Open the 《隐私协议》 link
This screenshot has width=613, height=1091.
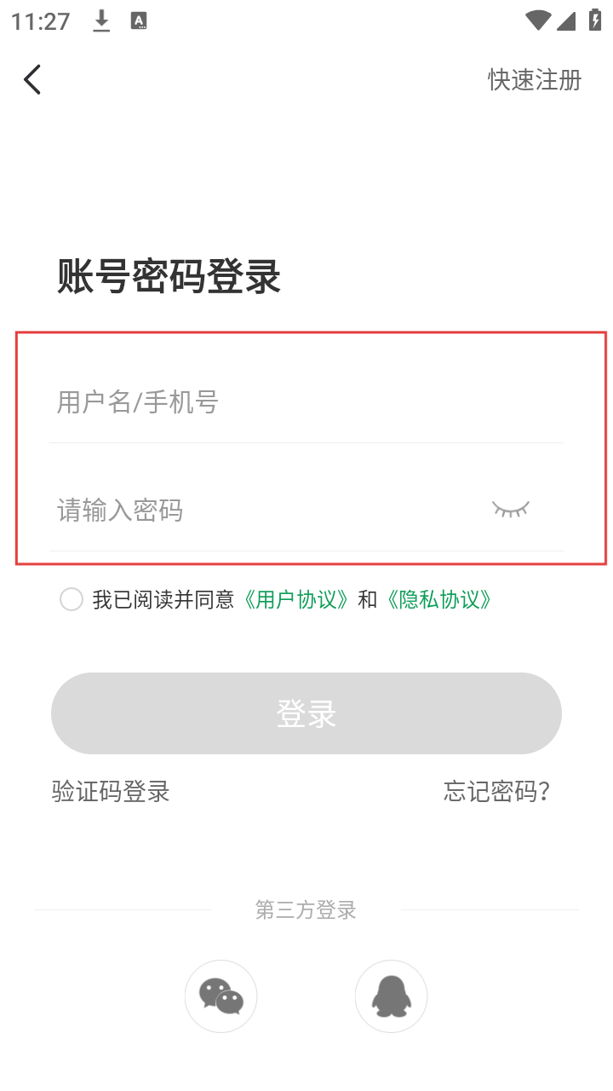click(x=438, y=600)
